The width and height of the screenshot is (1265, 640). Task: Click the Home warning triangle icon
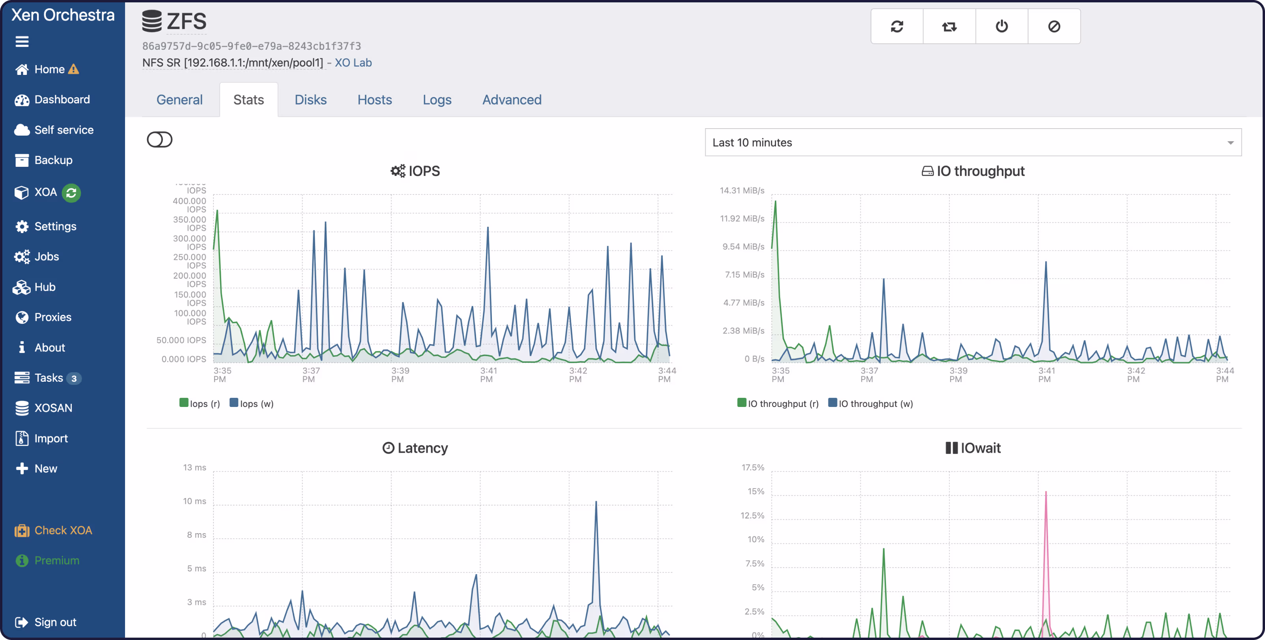pyautogui.click(x=74, y=69)
